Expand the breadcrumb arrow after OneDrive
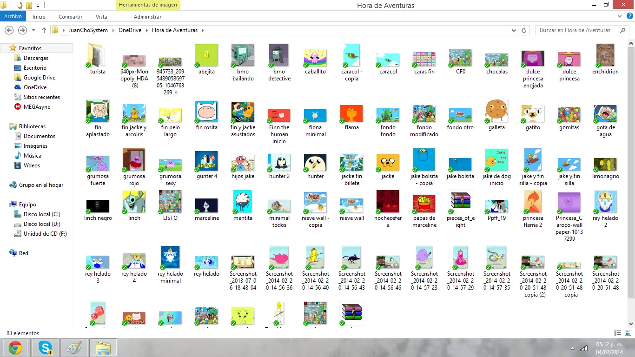Screen dimensions: 635x357 coord(146,30)
